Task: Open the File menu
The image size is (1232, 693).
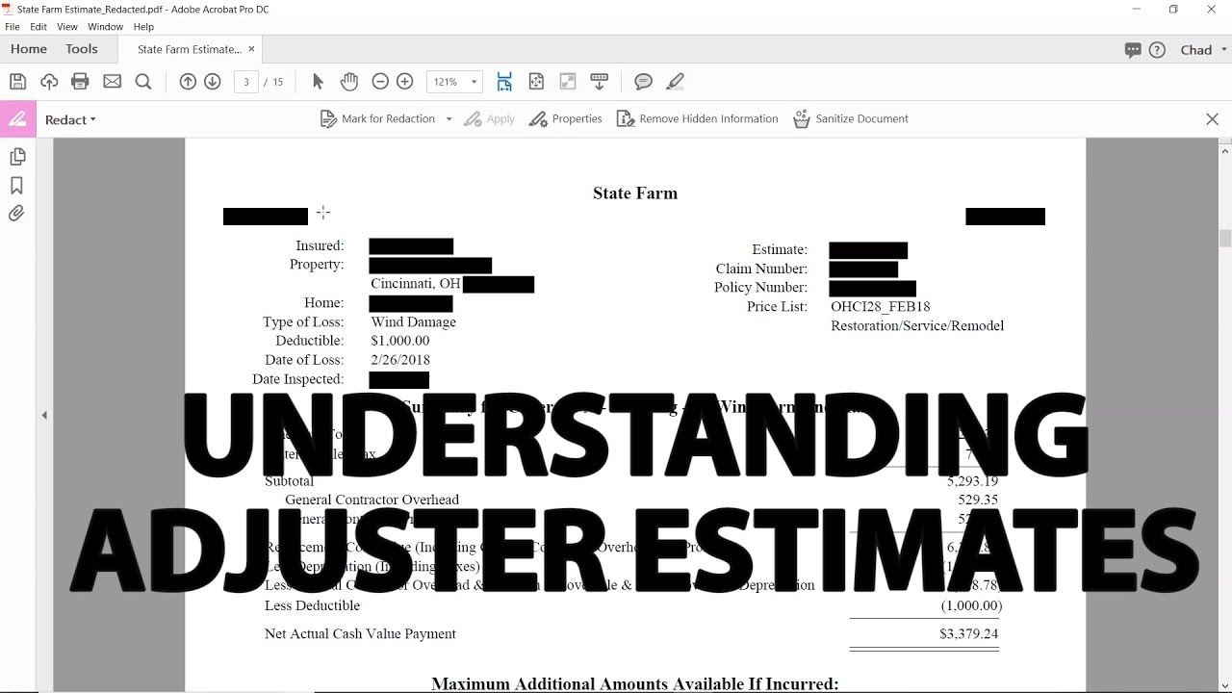Action: (x=13, y=27)
